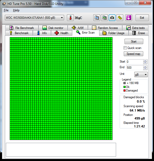Open the Health tab

pos(61,33)
